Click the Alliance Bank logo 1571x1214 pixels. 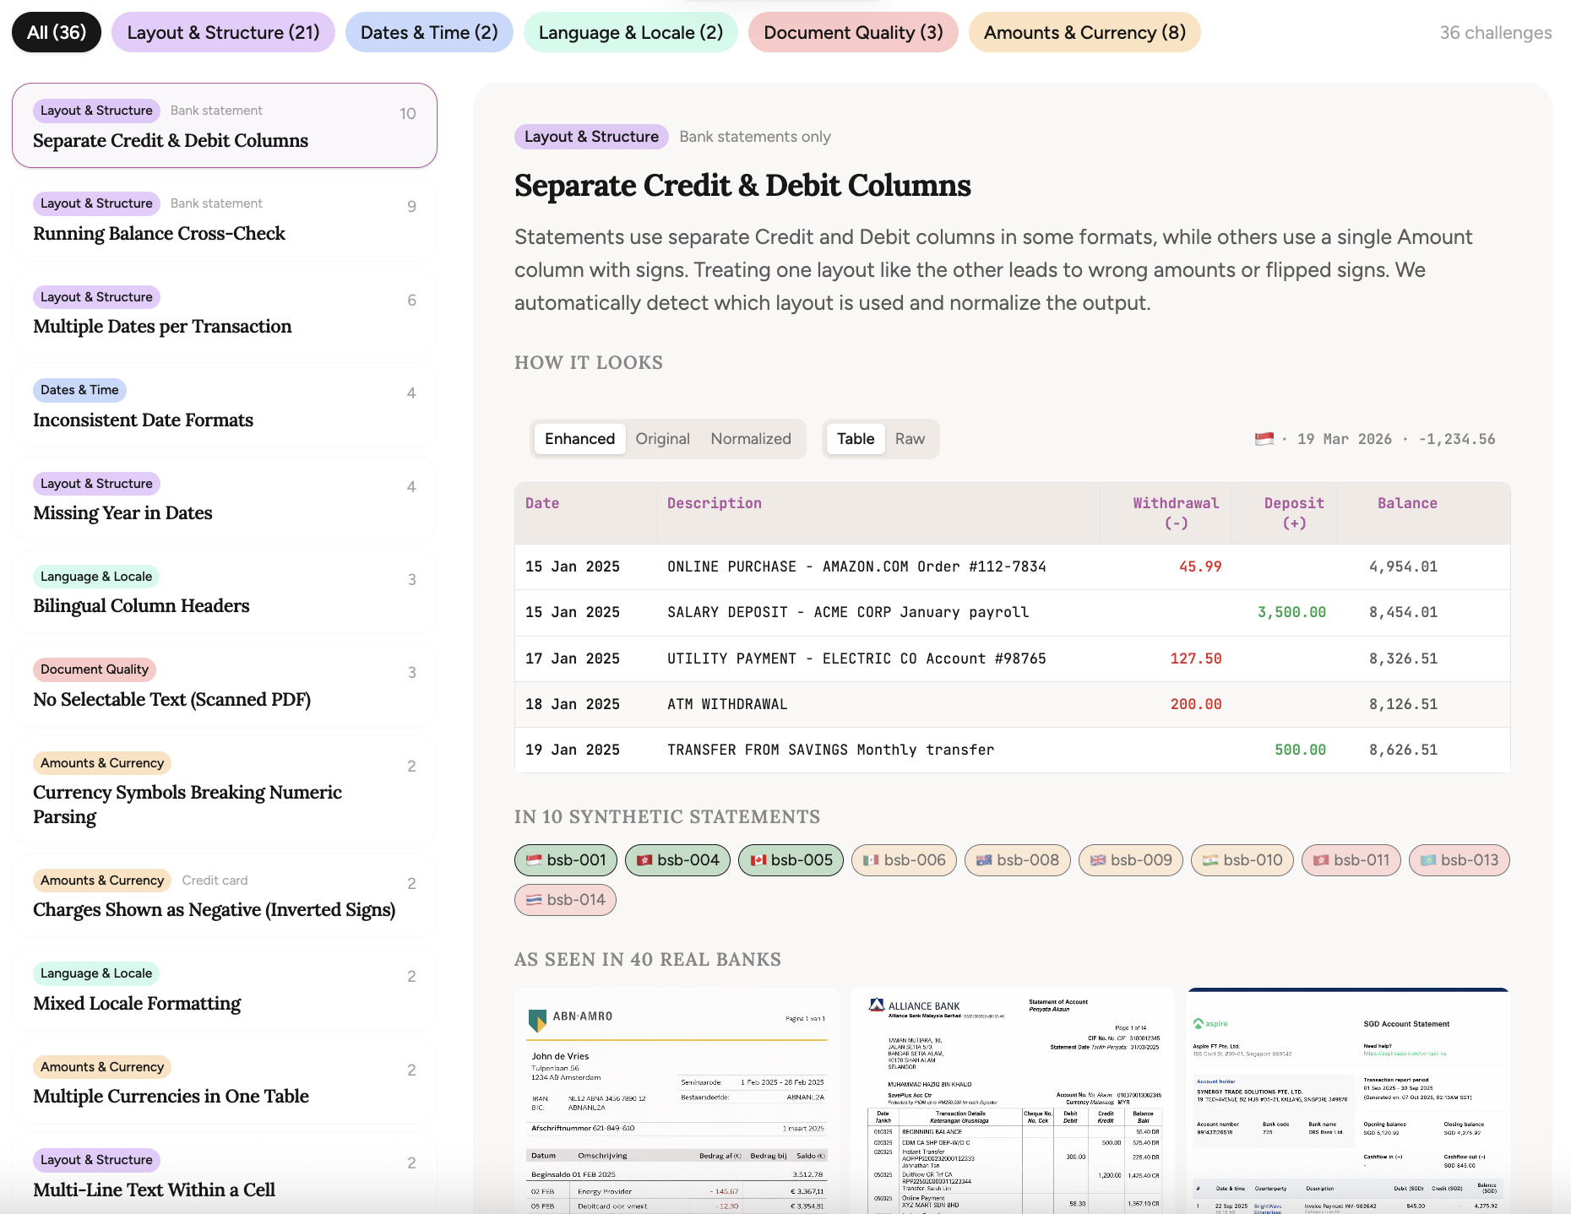pos(915,1005)
